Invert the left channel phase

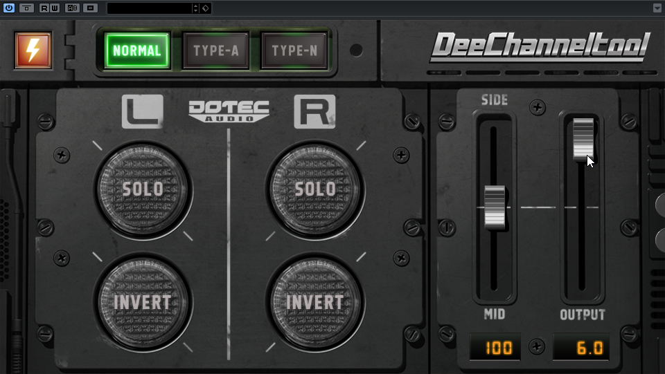coord(143,303)
